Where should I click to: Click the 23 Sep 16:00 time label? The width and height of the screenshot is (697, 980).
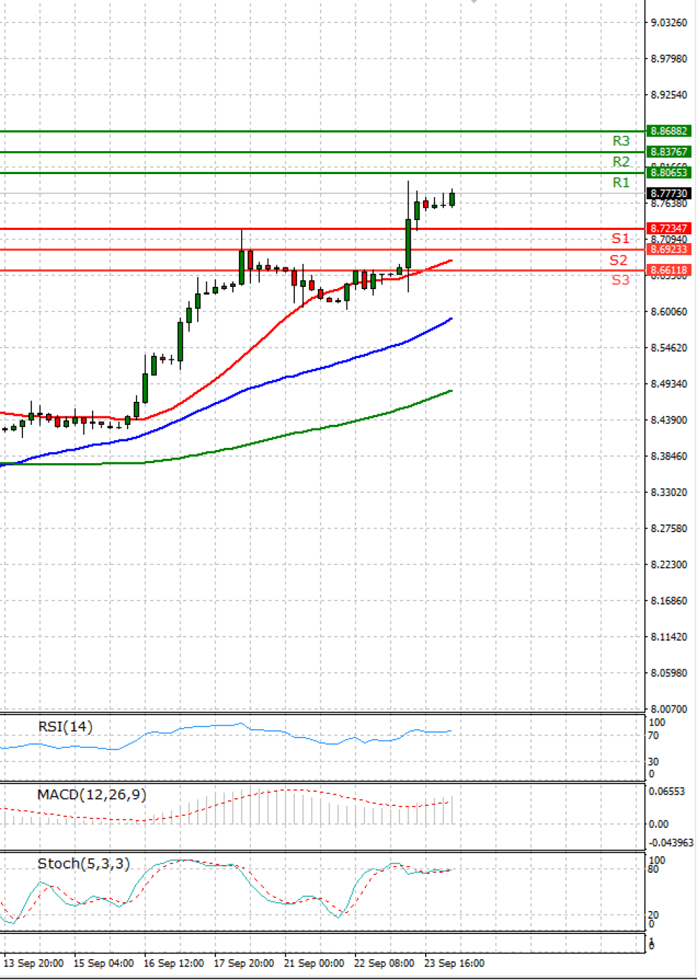[x=454, y=963]
